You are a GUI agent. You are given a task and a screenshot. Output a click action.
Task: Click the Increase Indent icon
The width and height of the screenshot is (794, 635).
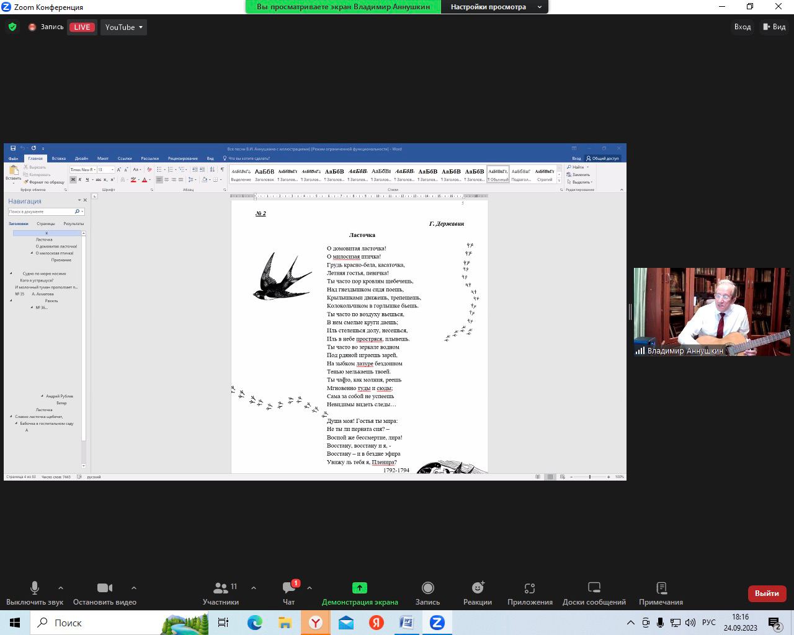(202, 169)
